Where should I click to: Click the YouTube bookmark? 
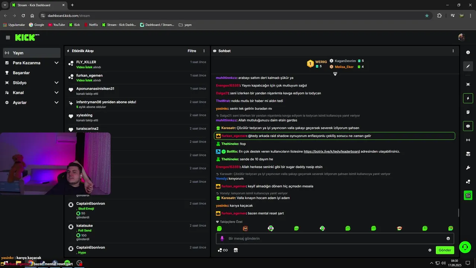(57, 25)
